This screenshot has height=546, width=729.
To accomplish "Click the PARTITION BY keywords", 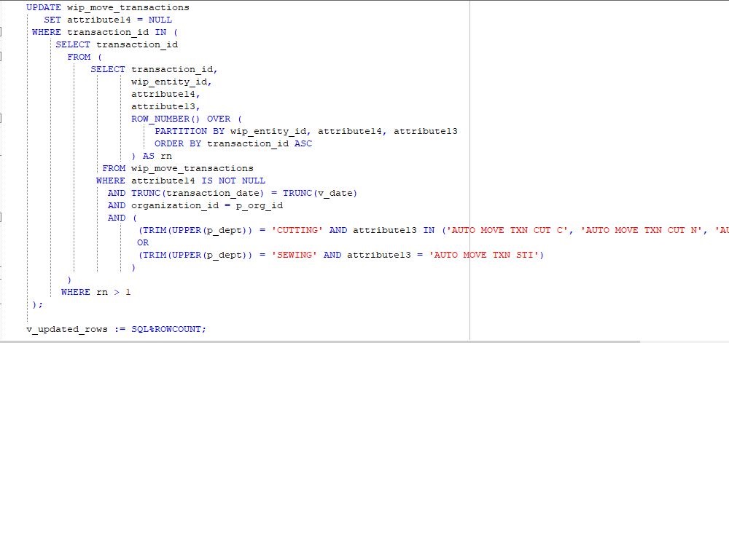I will [190, 131].
